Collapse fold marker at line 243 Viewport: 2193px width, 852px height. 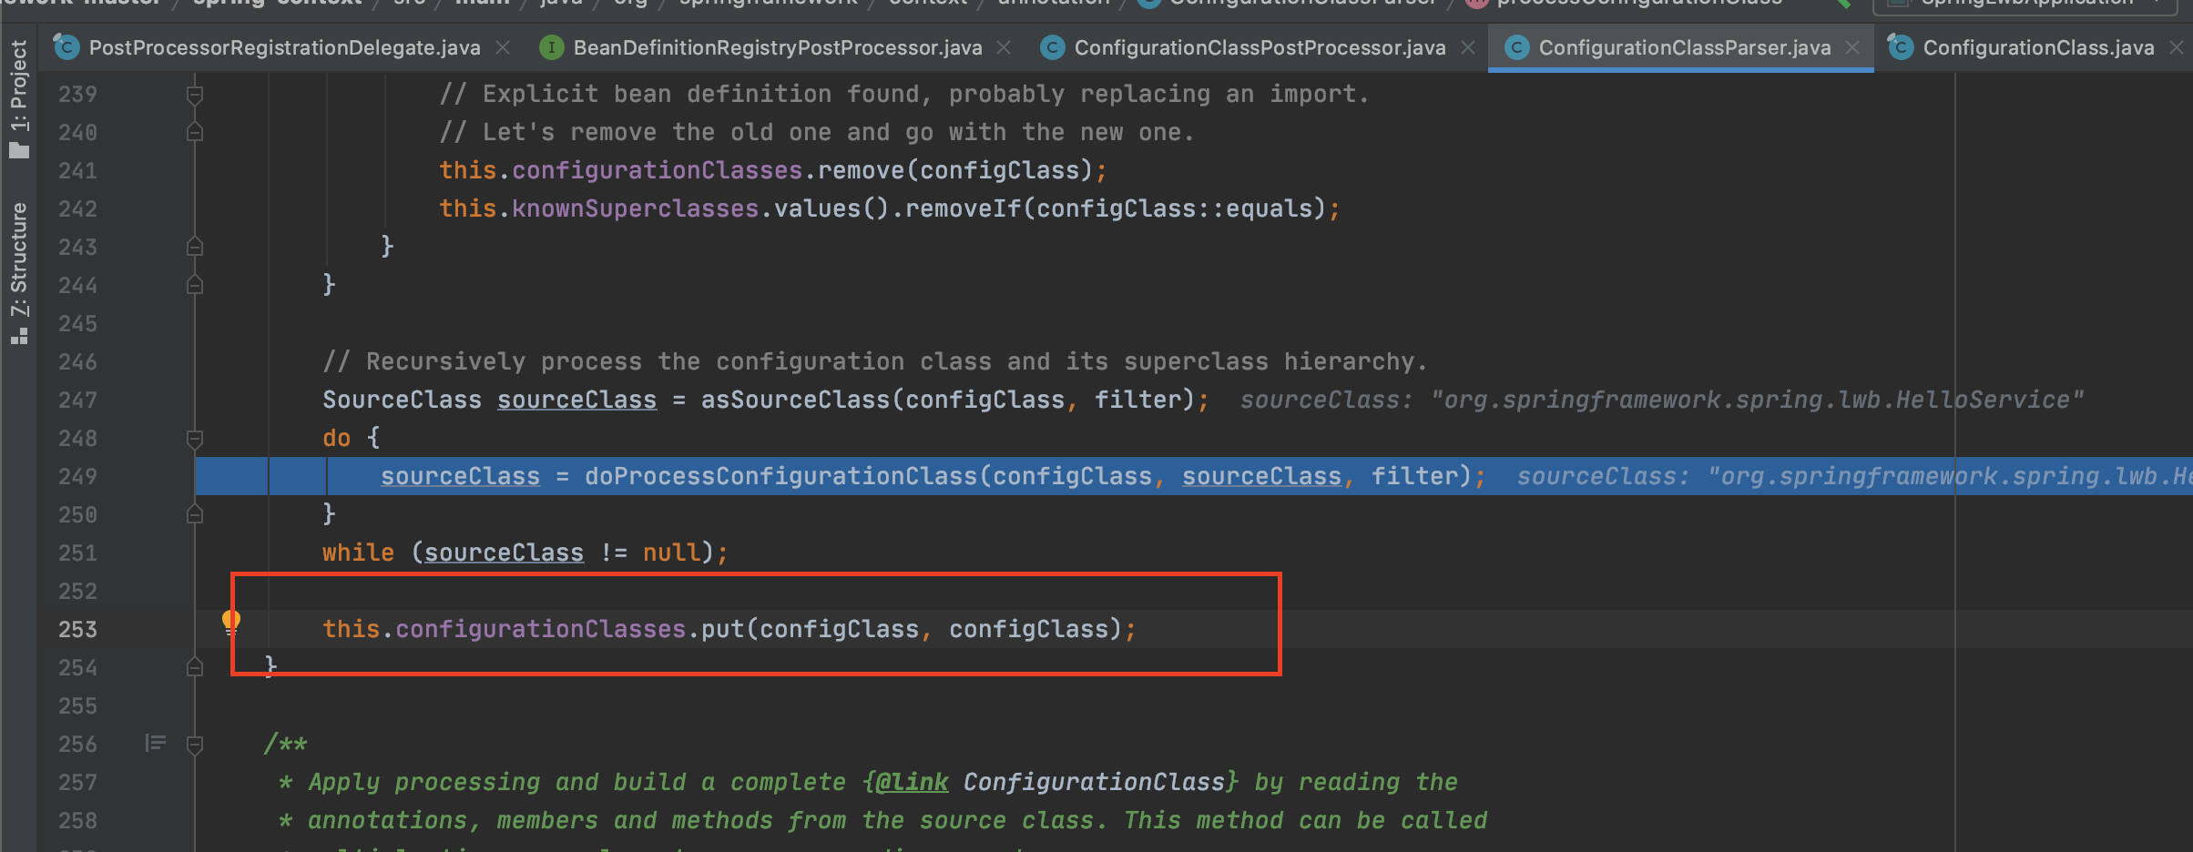[x=194, y=247]
